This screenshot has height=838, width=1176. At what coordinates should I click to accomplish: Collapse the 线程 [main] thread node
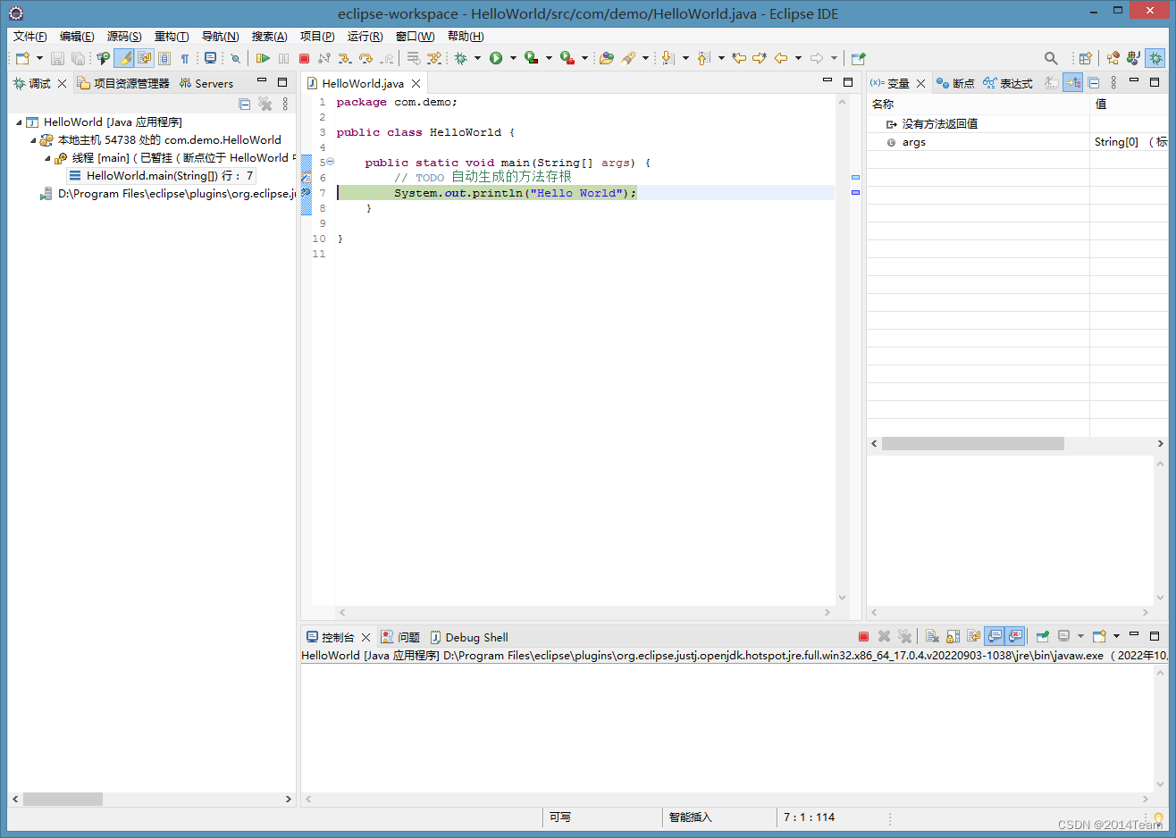(47, 158)
